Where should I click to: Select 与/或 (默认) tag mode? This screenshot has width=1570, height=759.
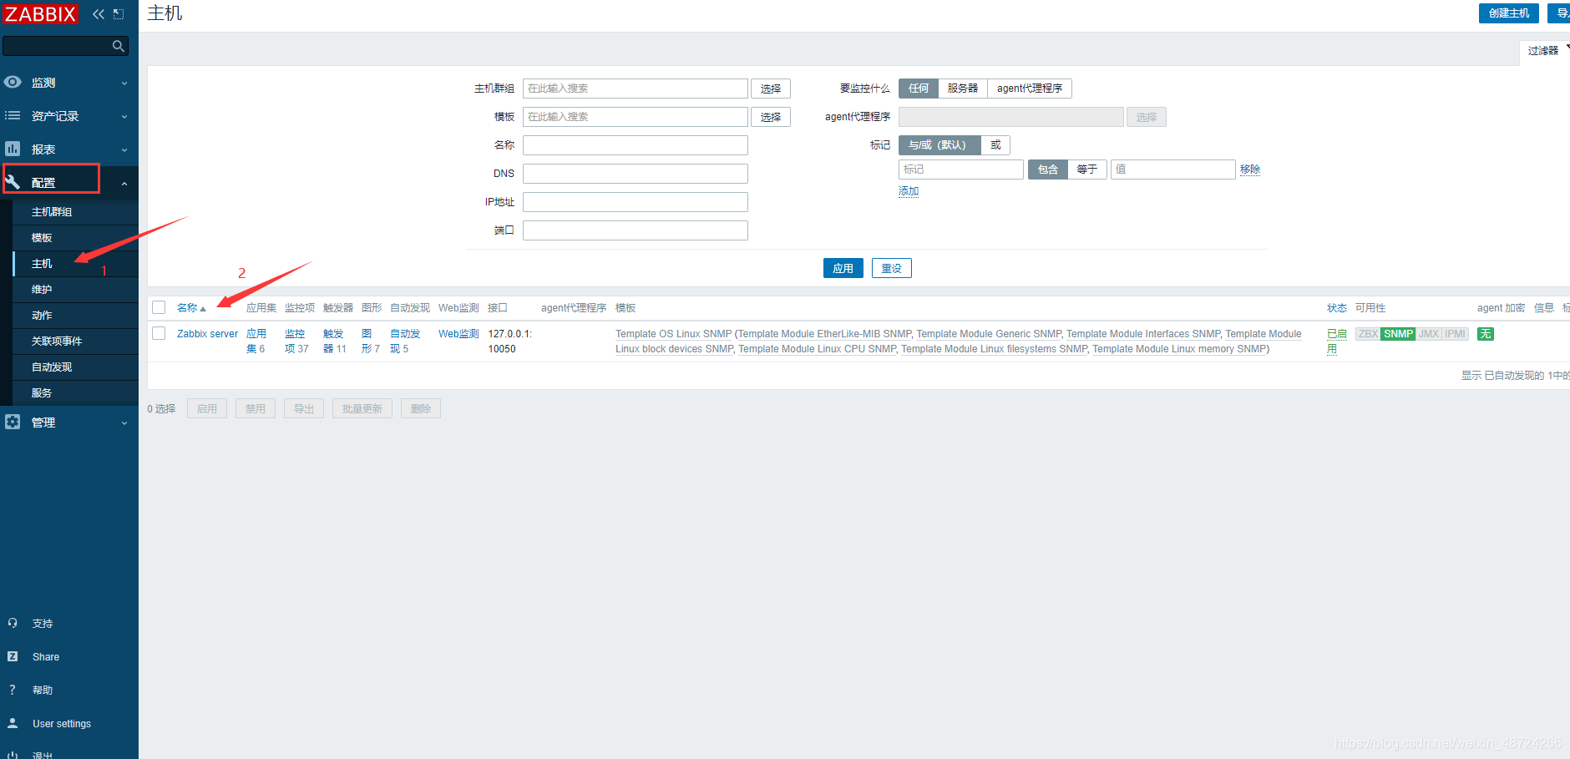pyautogui.click(x=939, y=145)
